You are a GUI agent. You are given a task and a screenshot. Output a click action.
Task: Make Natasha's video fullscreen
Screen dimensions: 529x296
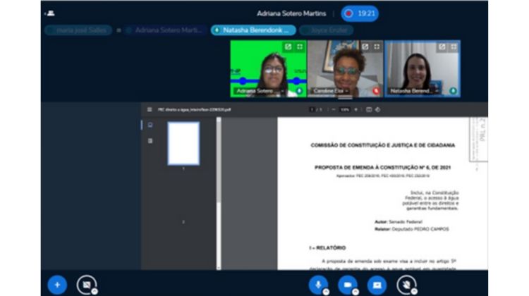pyautogui.click(x=454, y=47)
